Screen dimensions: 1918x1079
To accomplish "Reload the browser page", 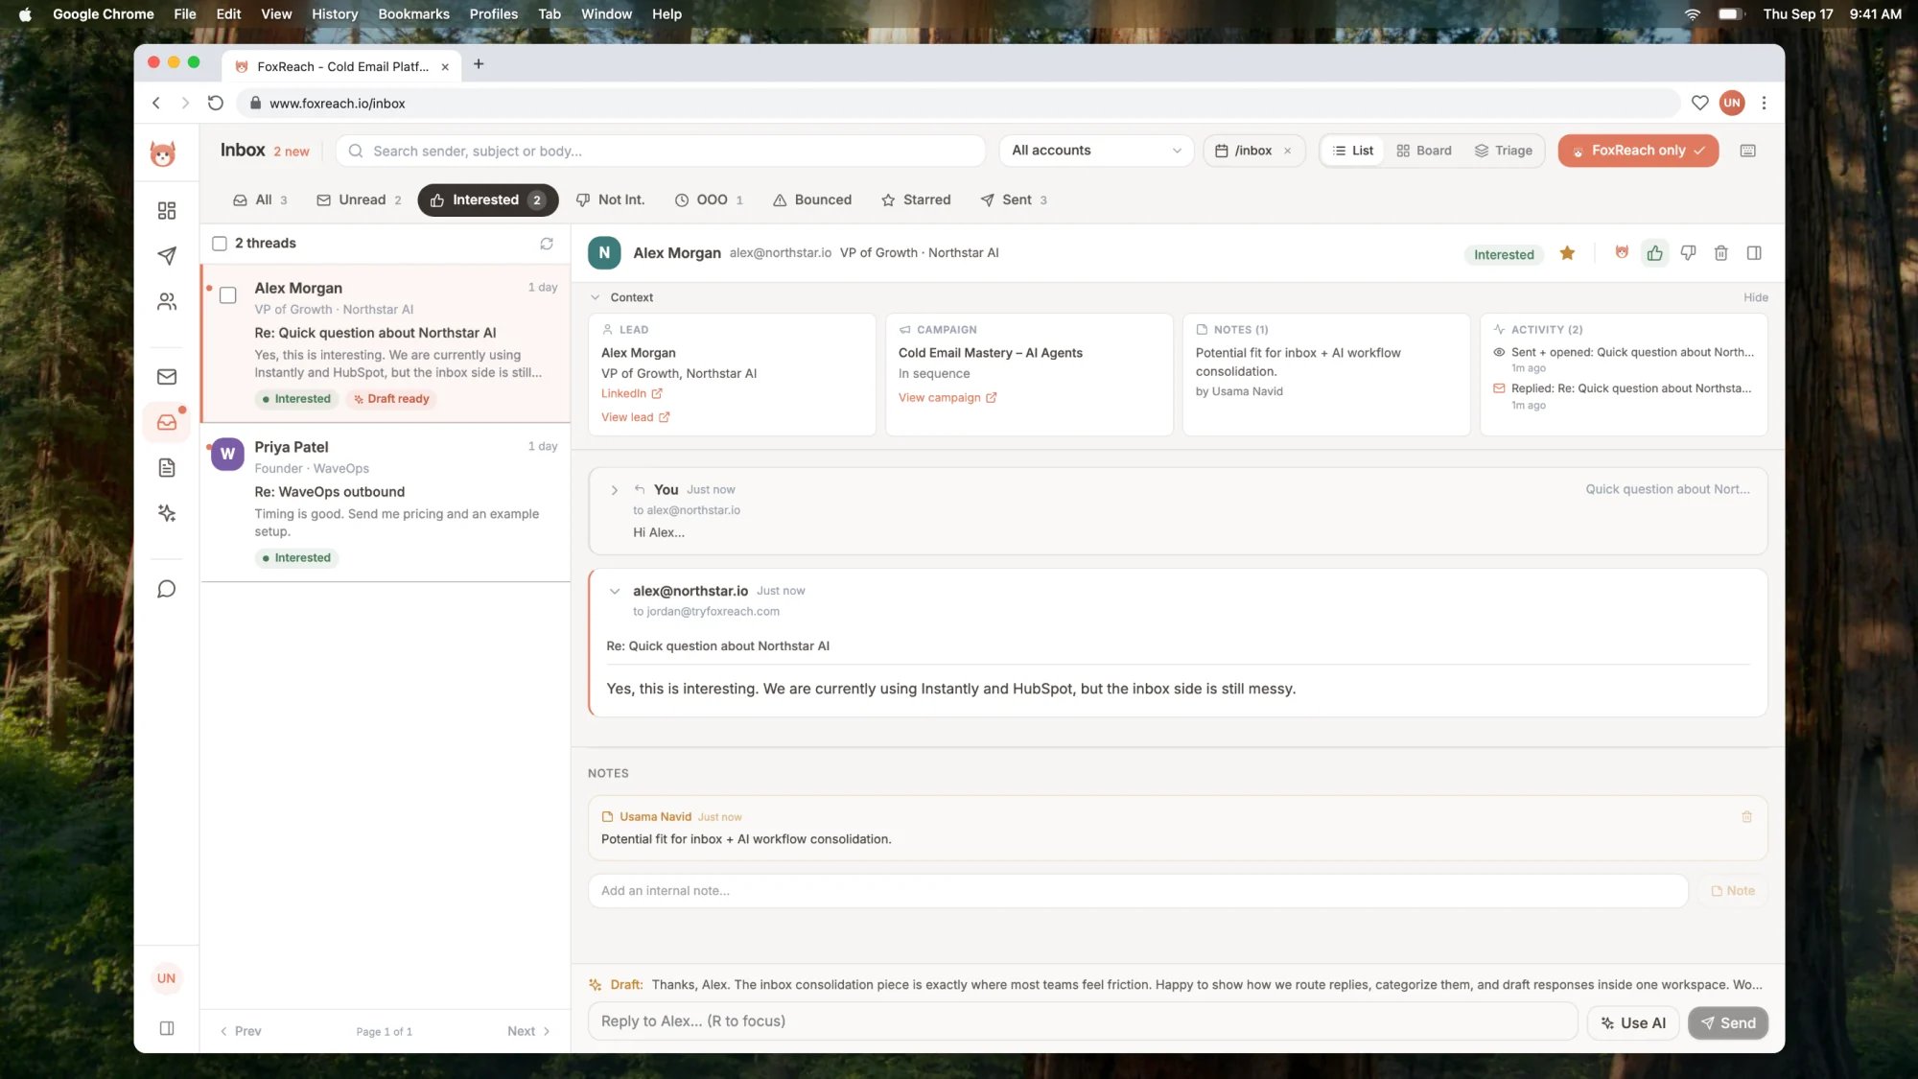I will (216, 103).
